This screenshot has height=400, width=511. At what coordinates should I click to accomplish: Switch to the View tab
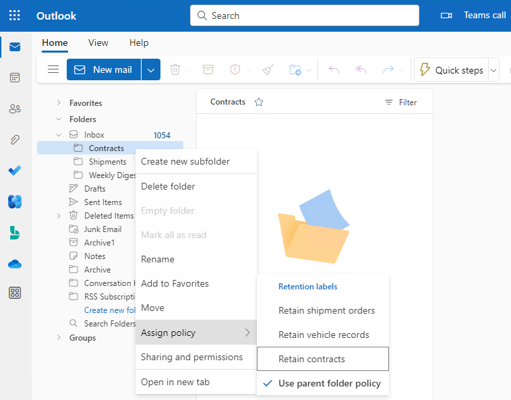98,42
